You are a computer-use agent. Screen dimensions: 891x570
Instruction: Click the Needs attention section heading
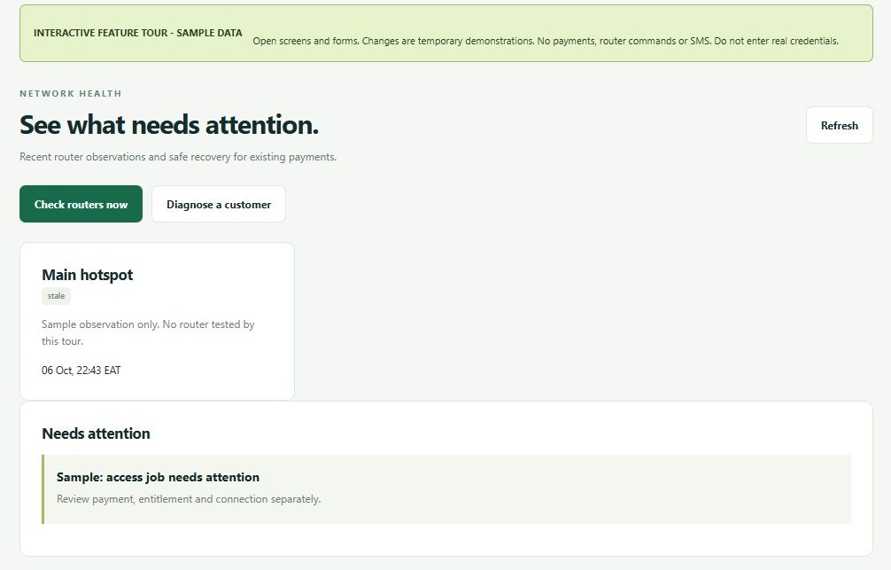[96, 433]
